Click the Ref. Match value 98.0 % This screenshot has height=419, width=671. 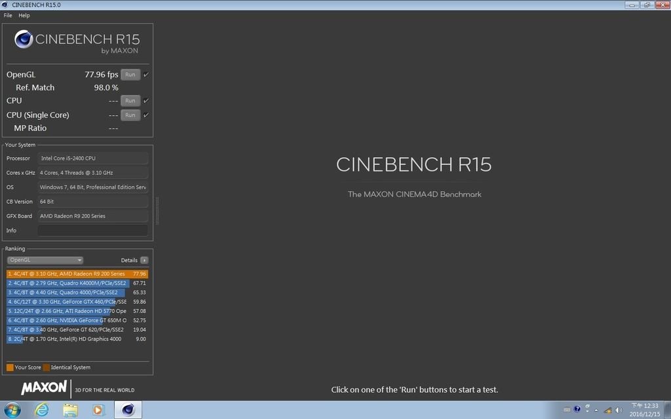coord(106,88)
